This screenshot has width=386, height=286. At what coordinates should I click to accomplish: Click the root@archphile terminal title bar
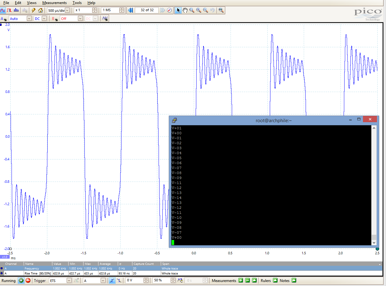point(274,120)
